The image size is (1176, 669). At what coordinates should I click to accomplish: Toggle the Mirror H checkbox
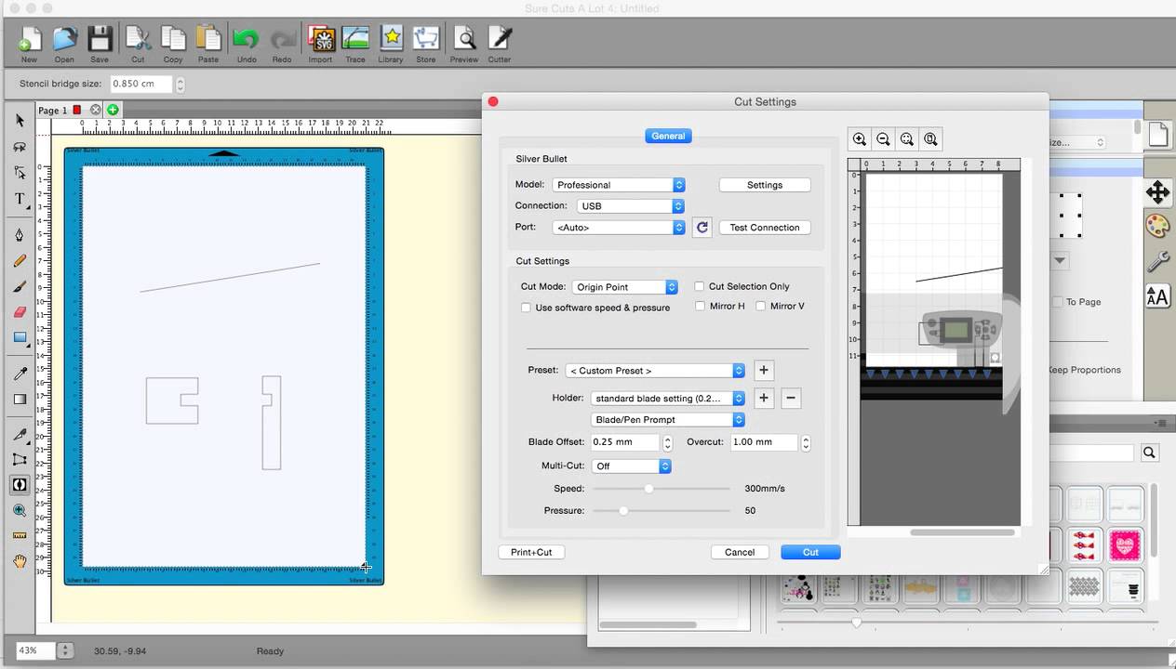pyautogui.click(x=701, y=306)
